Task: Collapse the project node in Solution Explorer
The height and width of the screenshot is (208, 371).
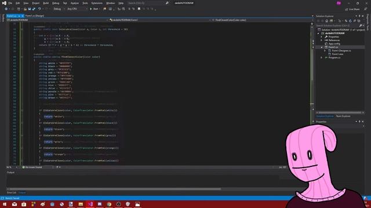Action: [x=318, y=34]
